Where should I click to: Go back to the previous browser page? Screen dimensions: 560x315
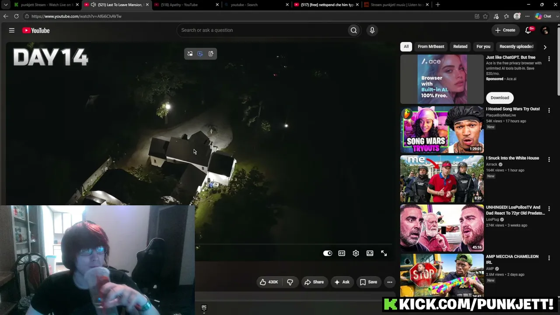pyautogui.click(x=6, y=16)
